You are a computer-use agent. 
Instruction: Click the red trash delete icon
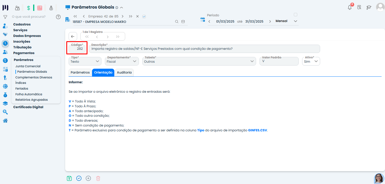[98, 178]
